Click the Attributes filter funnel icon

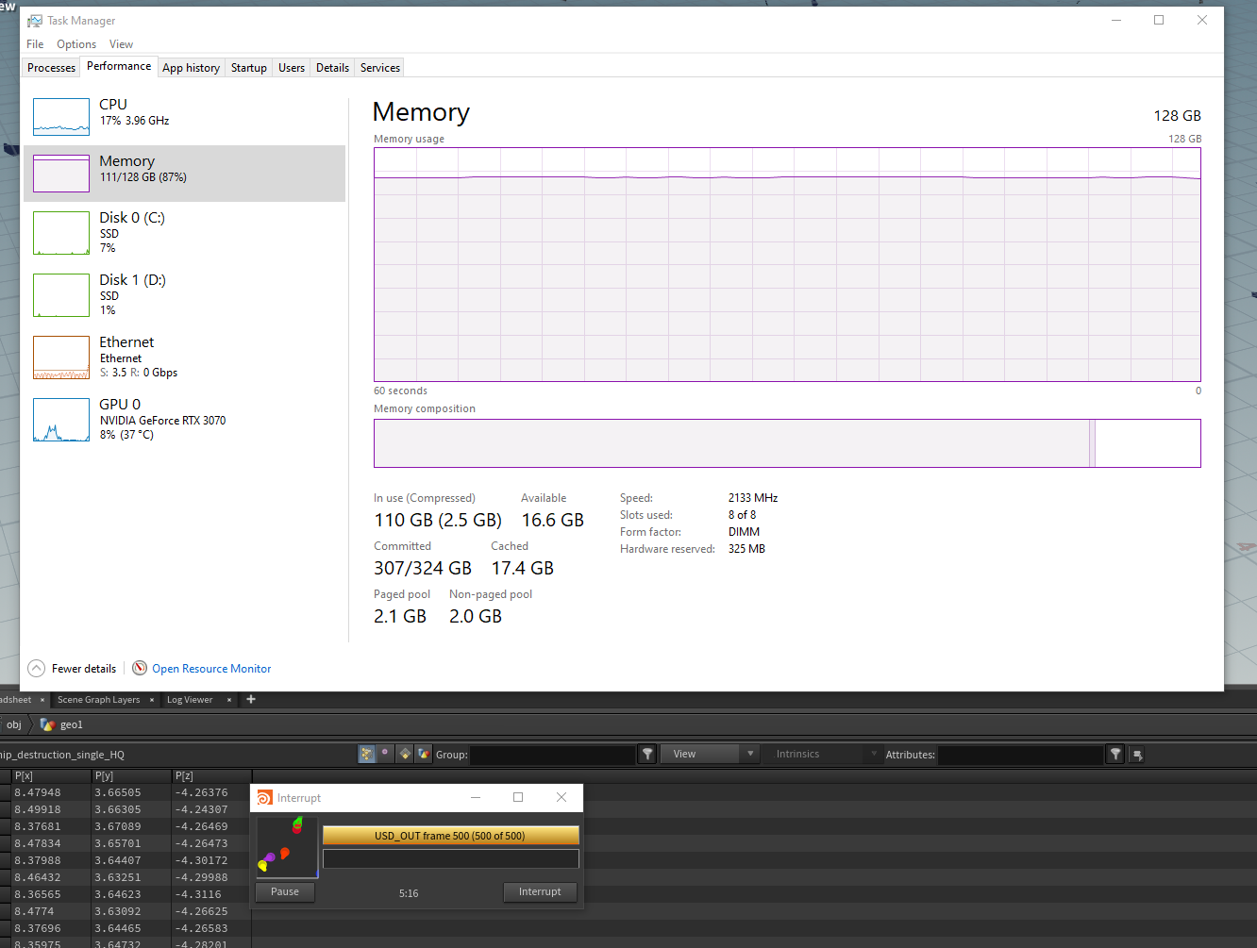pos(1115,754)
